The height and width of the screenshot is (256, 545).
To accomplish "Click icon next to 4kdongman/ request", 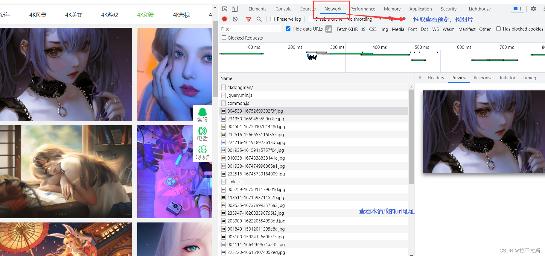I will (x=223, y=87).
